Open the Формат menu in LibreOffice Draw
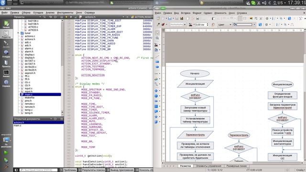 197,13
